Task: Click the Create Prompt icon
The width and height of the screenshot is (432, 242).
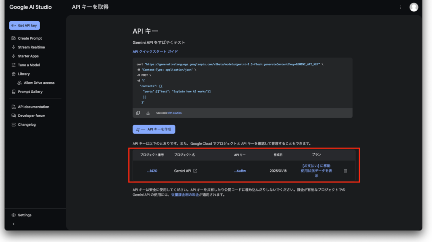Action: (x=13, y=38)
